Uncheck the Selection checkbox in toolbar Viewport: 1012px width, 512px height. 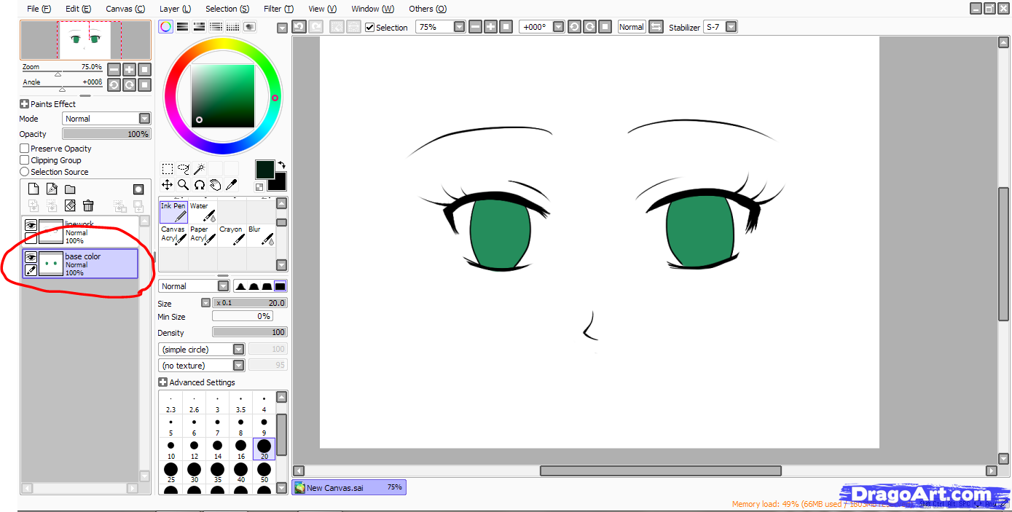coord(369,27)
